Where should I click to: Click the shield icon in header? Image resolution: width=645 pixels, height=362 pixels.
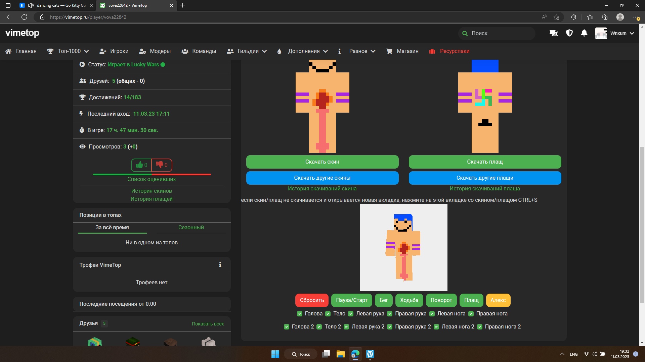[569, 33]
